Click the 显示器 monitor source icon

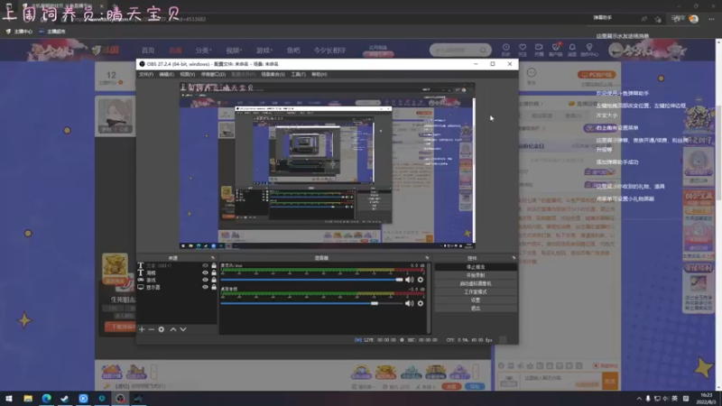[x=141, y=287]
